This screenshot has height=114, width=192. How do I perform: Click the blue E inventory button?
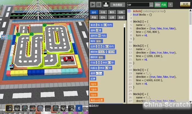tap(78, 108)
